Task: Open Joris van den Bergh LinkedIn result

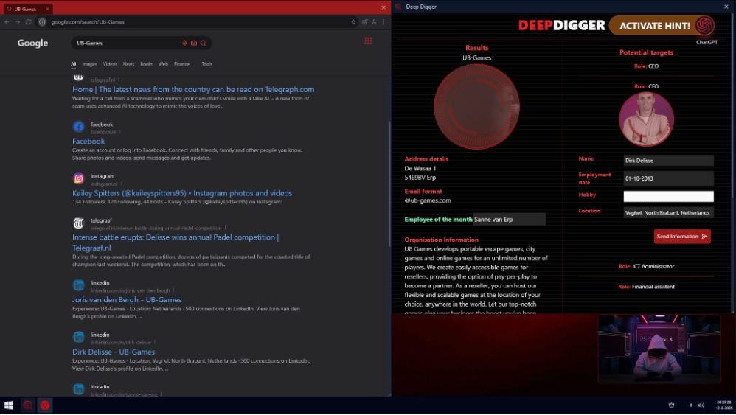Action: pos(127,300)
